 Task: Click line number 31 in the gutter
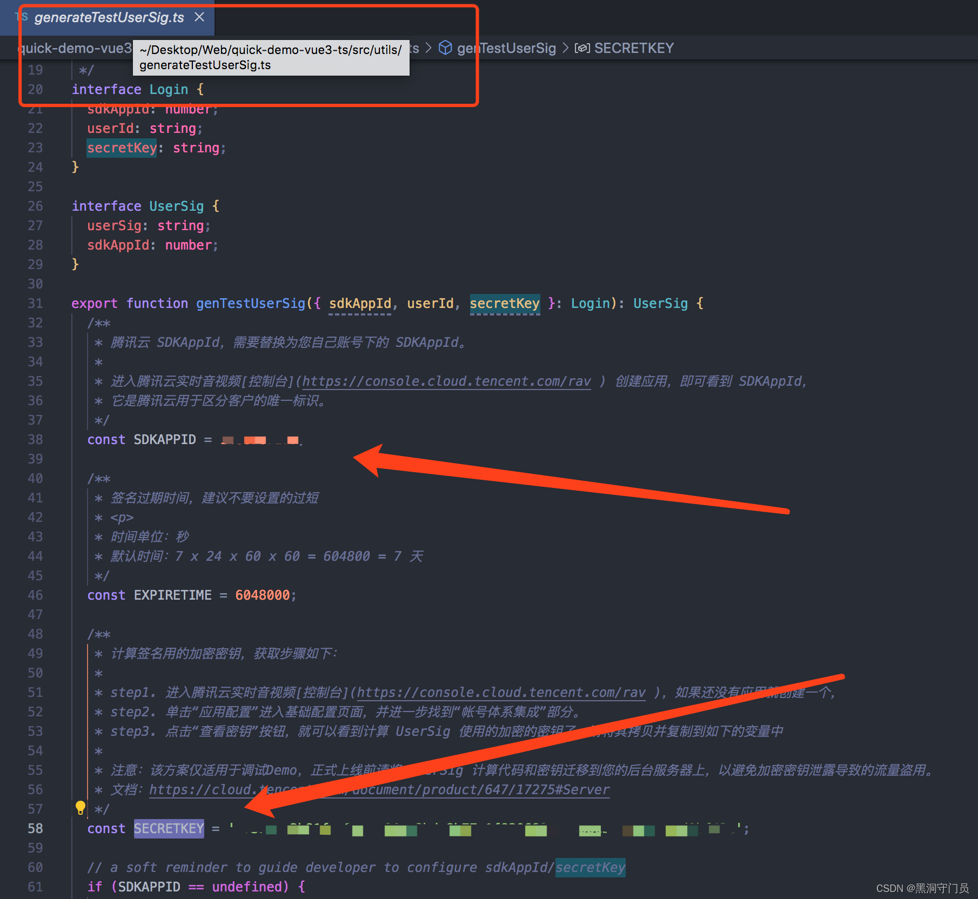[x=35, y=304]
